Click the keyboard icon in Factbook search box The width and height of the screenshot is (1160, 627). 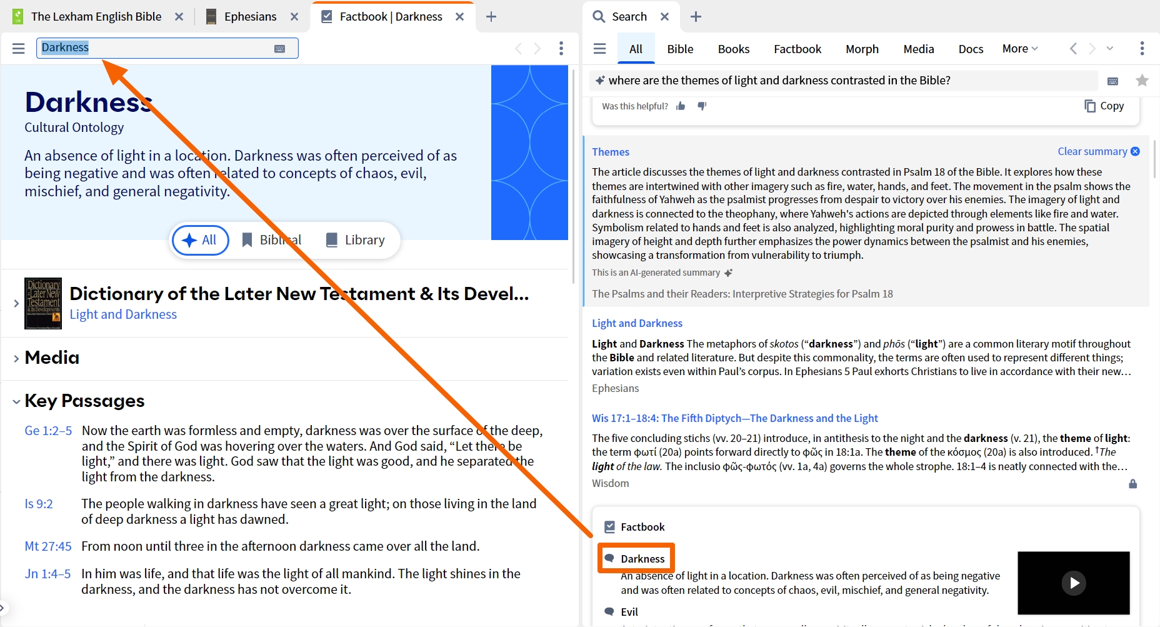coord(280,48)
